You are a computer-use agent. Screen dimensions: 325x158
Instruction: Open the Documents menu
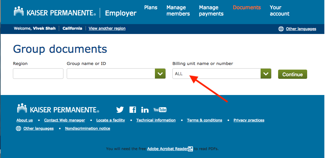click(247, 8)
